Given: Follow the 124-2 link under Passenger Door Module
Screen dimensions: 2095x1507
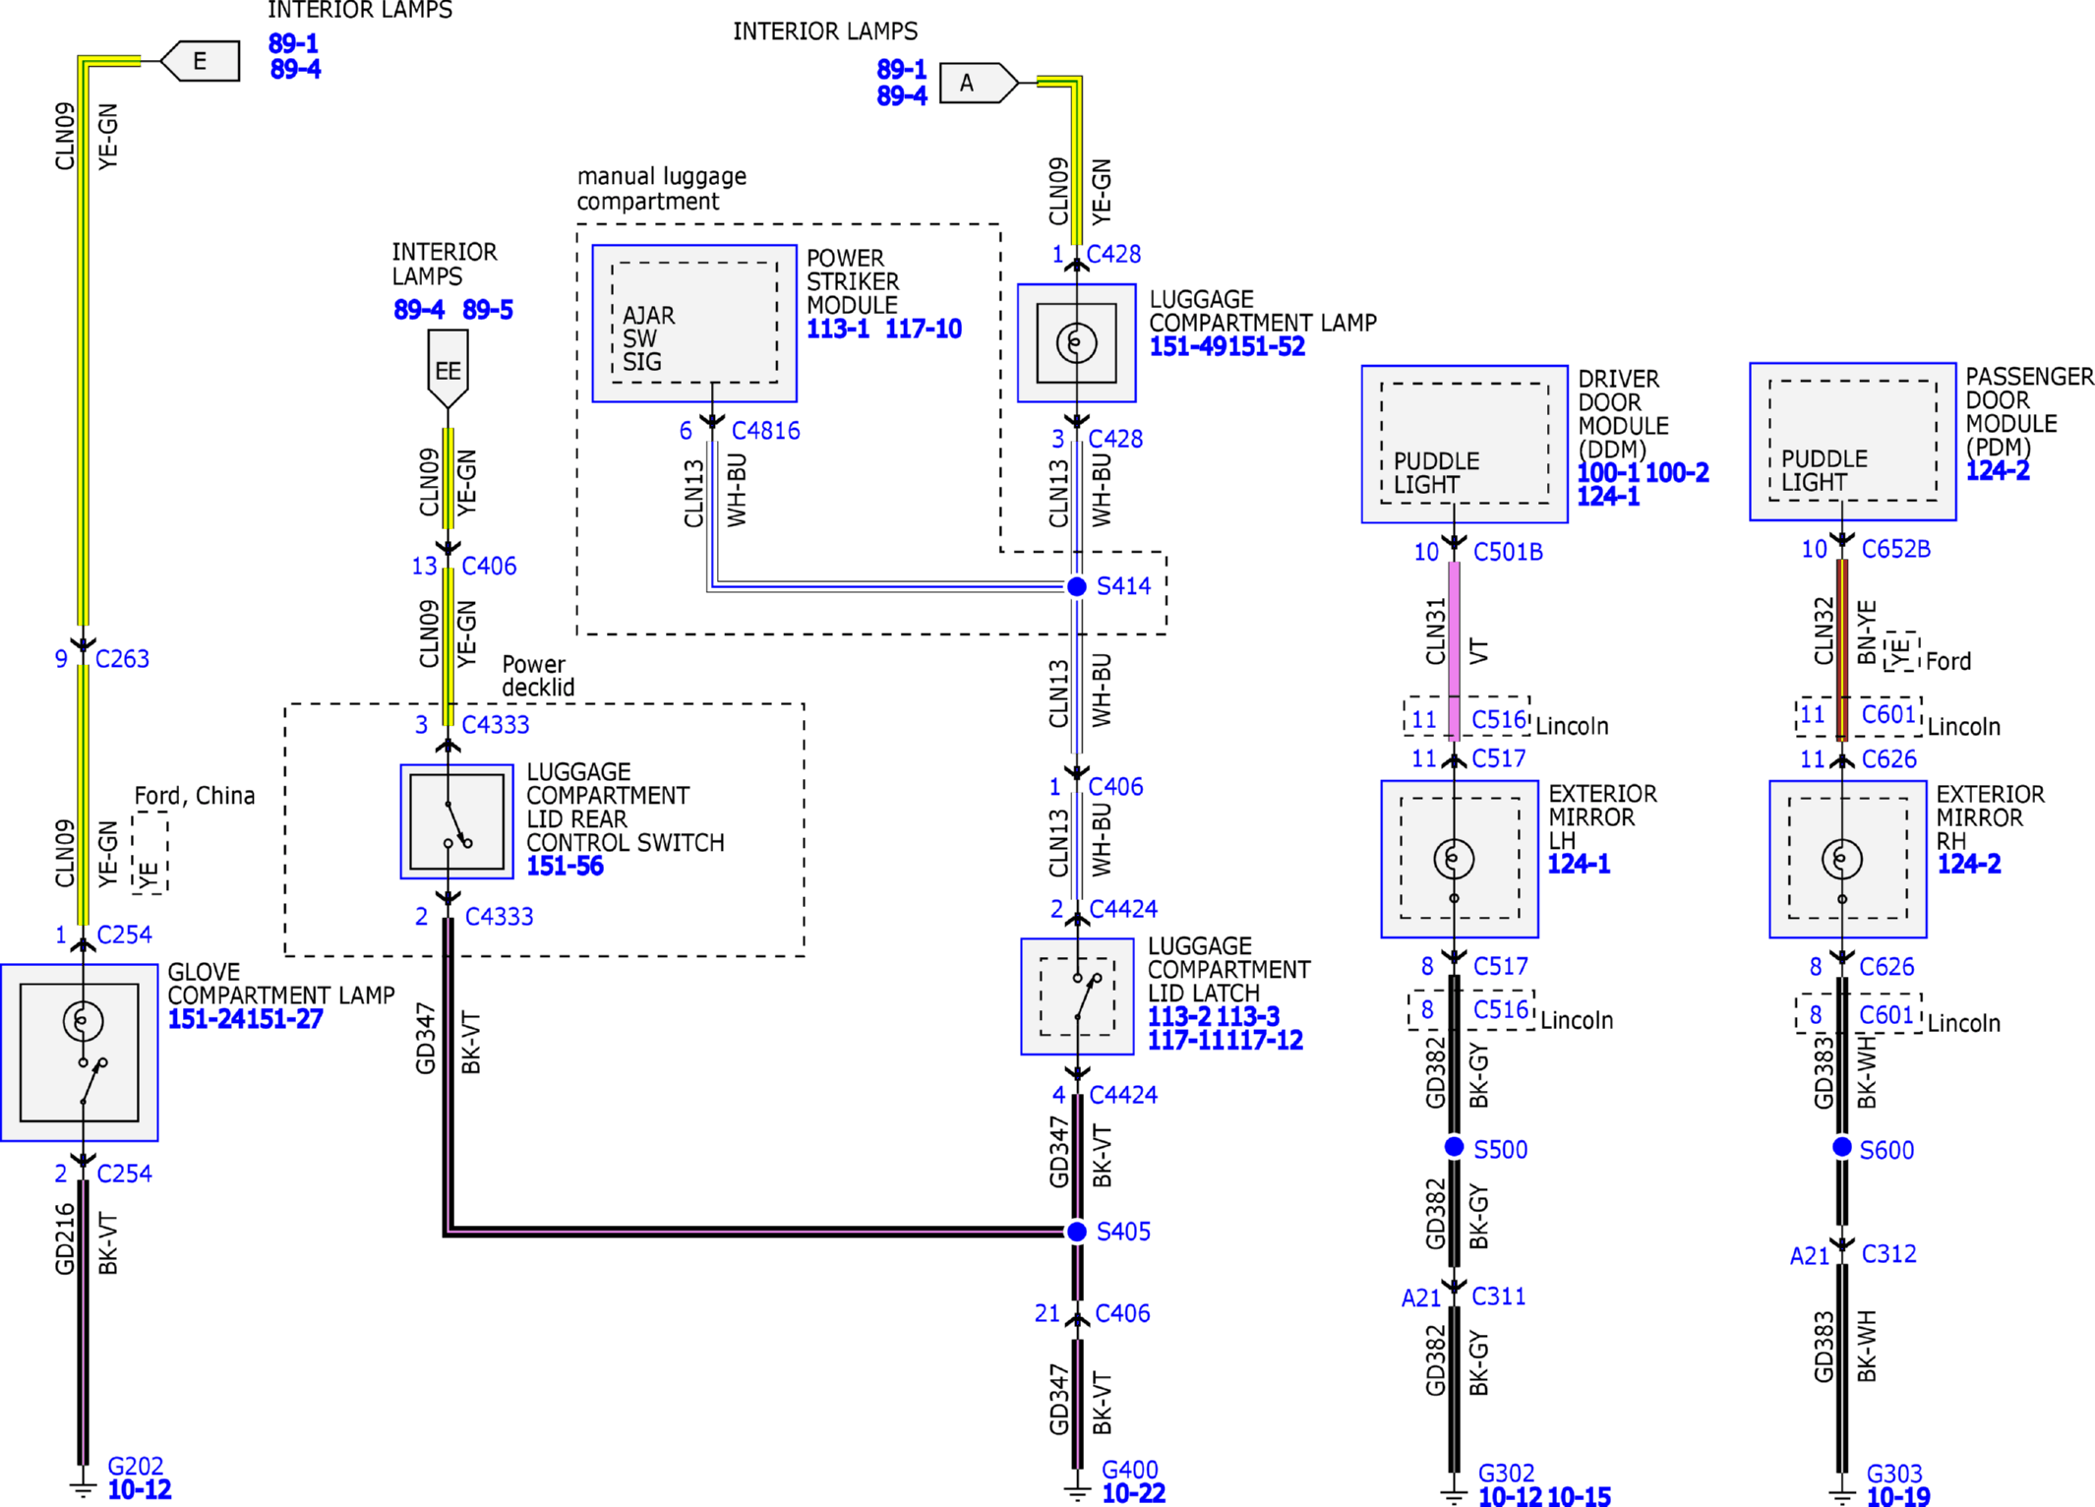Looking at the screenshot, I should 1998,471.
